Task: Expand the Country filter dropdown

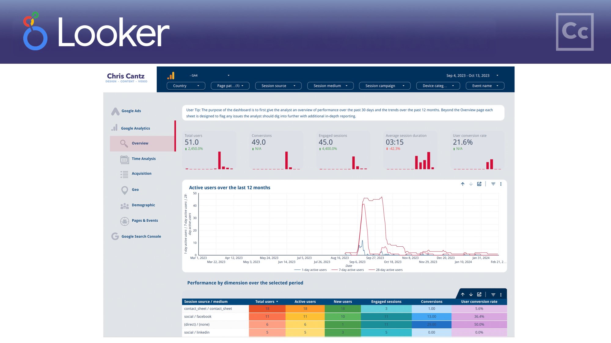Action: 186,86
